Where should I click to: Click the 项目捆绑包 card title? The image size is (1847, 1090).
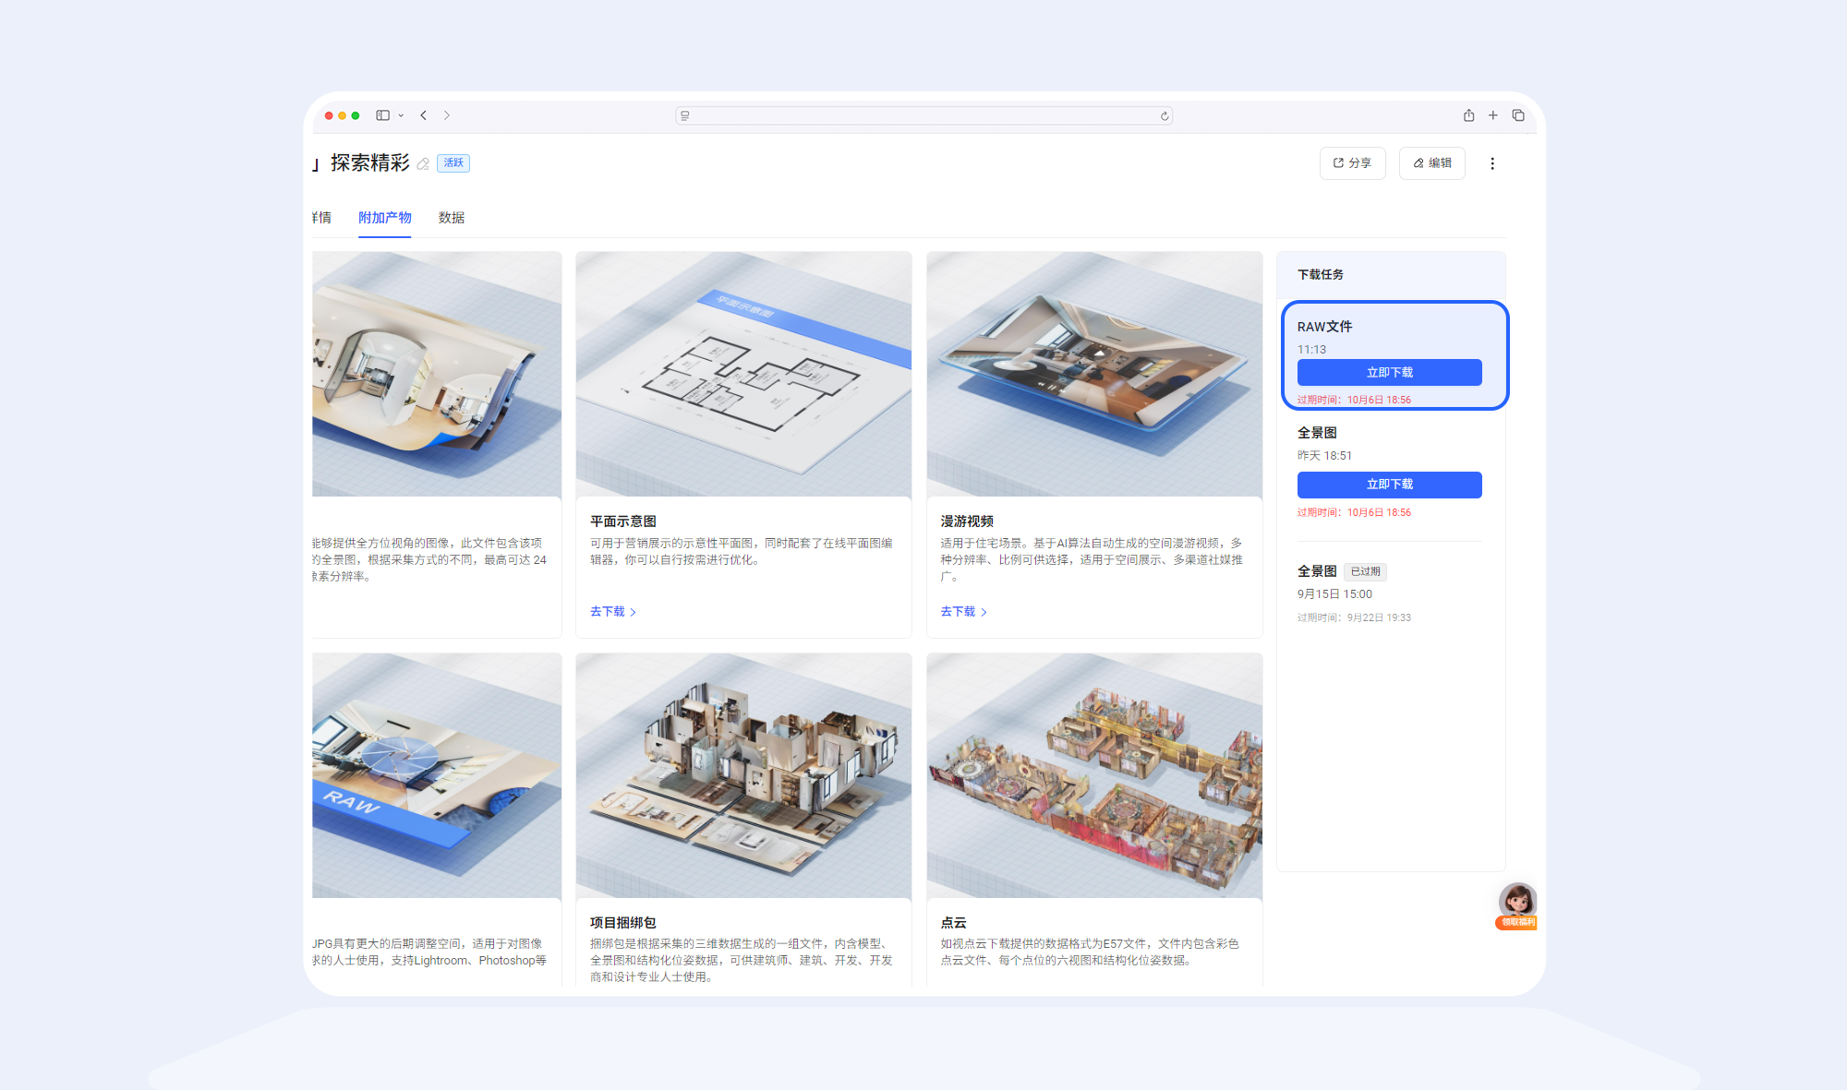pyautogui.click(x=623, y=923)
